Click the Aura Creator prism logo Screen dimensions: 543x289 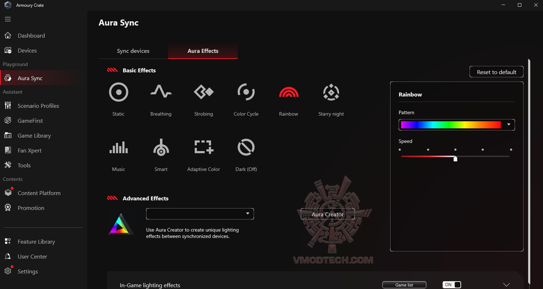pyautogui.click(x=121, y=224)
